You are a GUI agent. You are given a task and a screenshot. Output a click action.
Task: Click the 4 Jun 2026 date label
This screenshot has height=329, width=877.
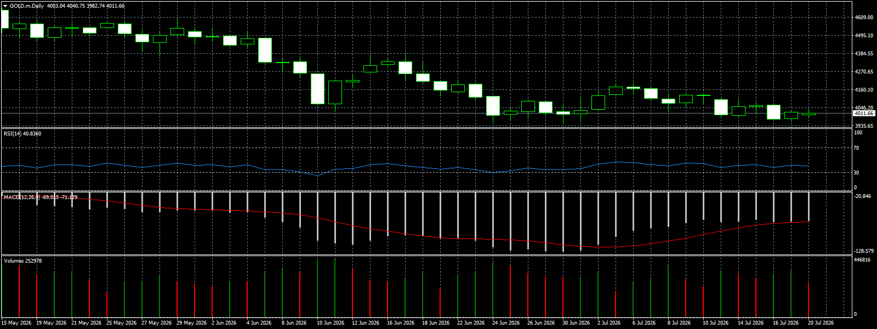[x=259, y=323]
